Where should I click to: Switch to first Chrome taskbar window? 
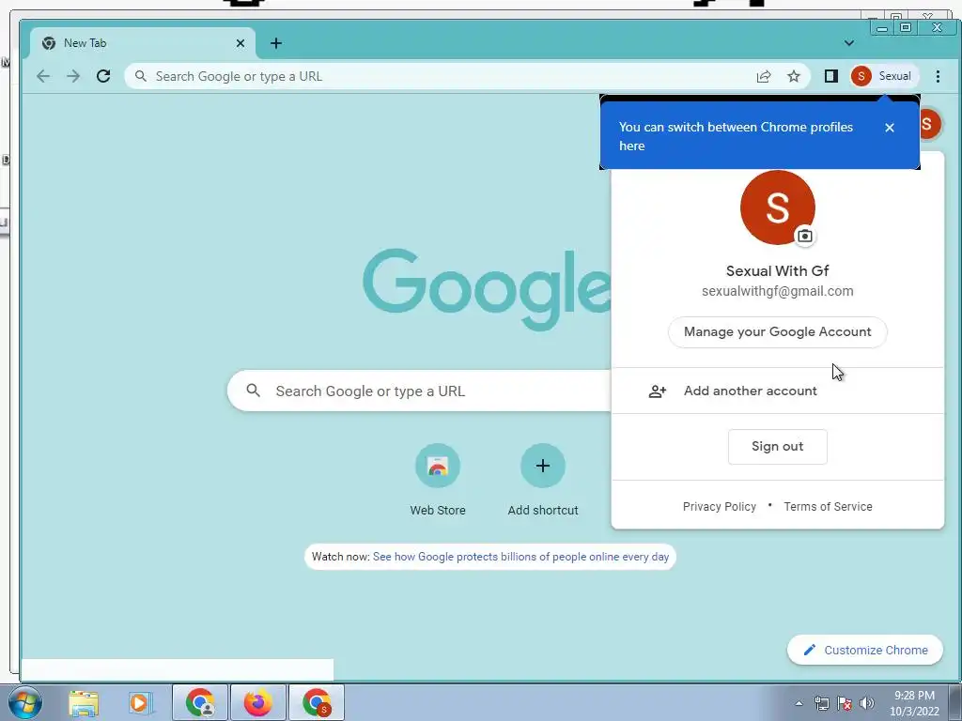point(200,702)
